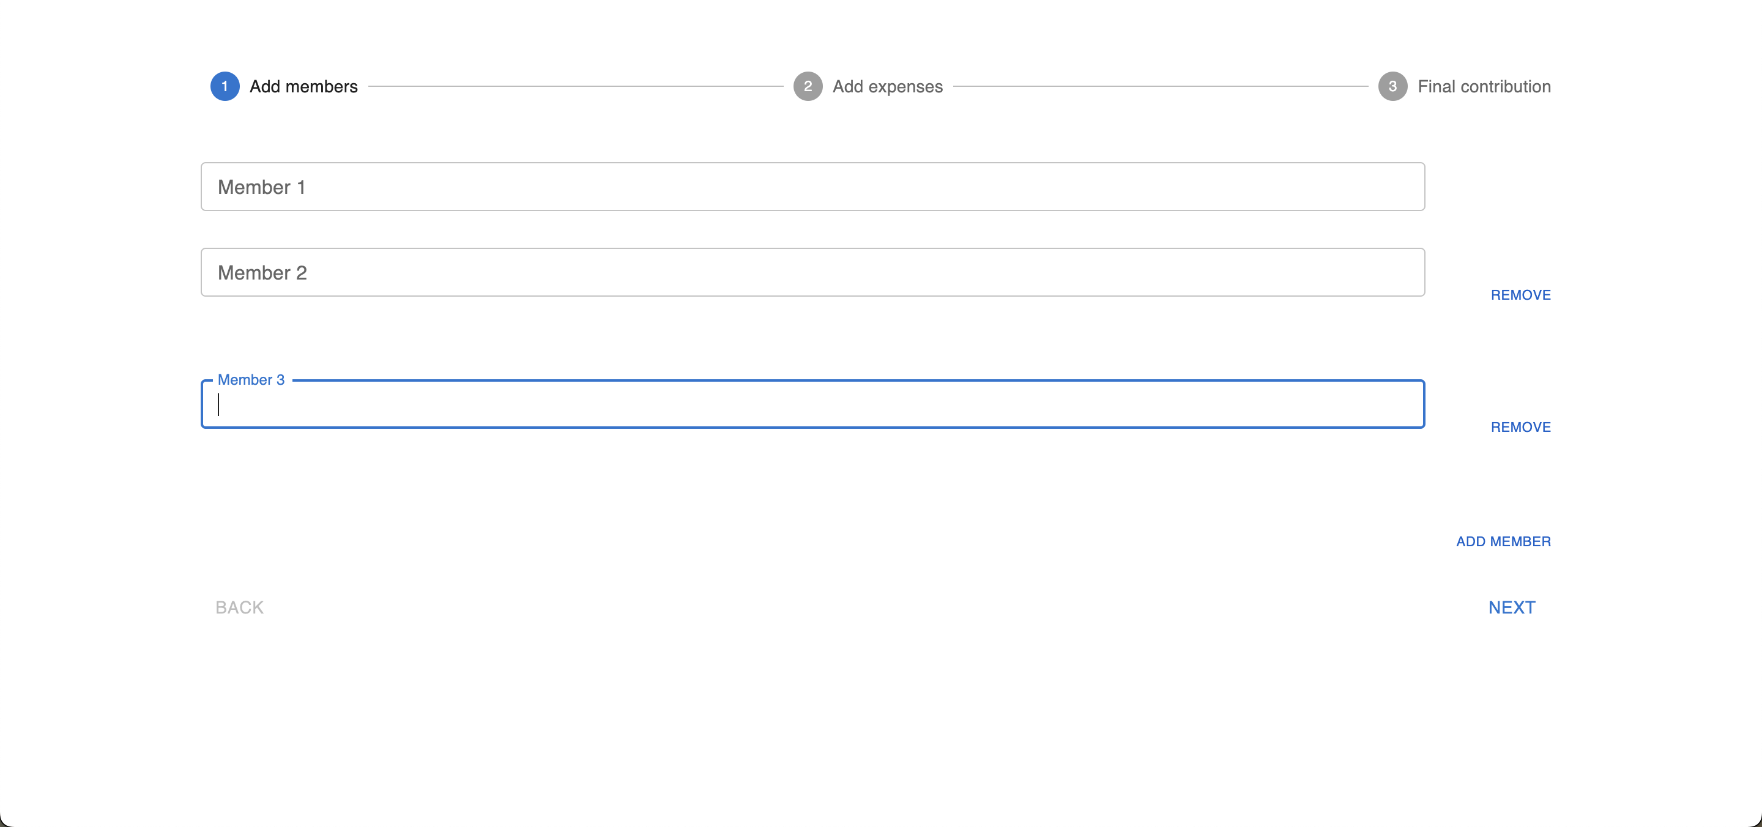Screen dimensions: 1762x827
Task: Click the floating Member 3 field label
Action: 251,380
